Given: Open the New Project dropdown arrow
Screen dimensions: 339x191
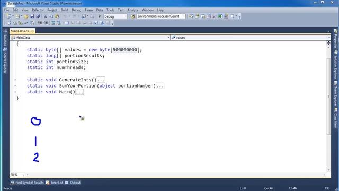Looking at the screenshot, I should pyautogui.click(x=13, y=16).
